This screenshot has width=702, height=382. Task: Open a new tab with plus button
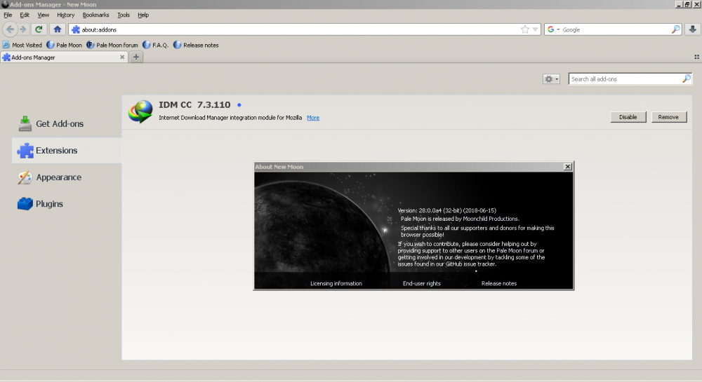(136, 57)
